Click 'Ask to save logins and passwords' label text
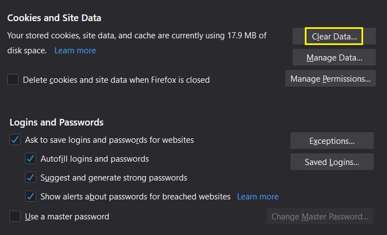387x235 pixels. tap(109, 140)
